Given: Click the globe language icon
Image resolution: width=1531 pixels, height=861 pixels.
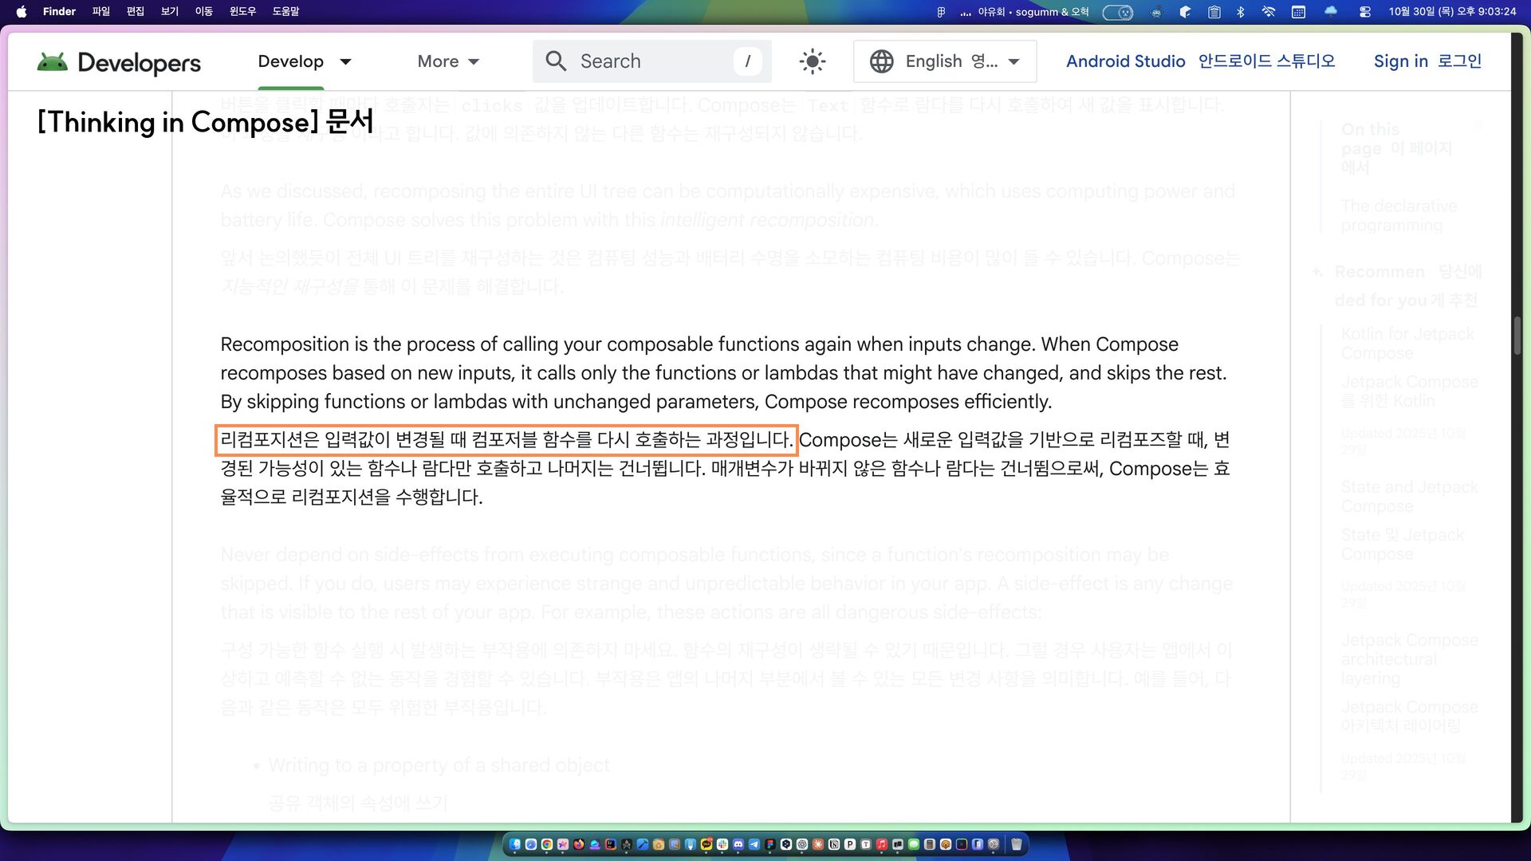Looking at the screenshot, I should point(881,61).
